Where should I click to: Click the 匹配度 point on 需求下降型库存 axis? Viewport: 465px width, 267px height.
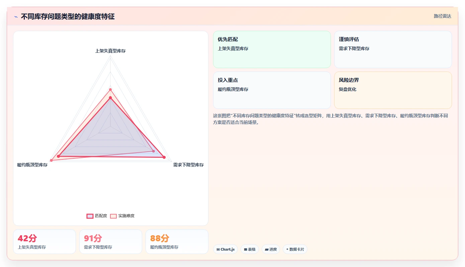pos(164,157)
